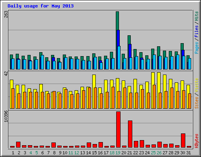Click the Sites legend label
The image size is (201, 157).
[196, 103]
